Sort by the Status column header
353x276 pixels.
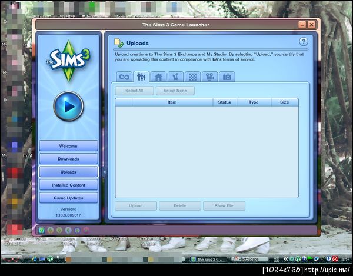[x=225, y=102]
